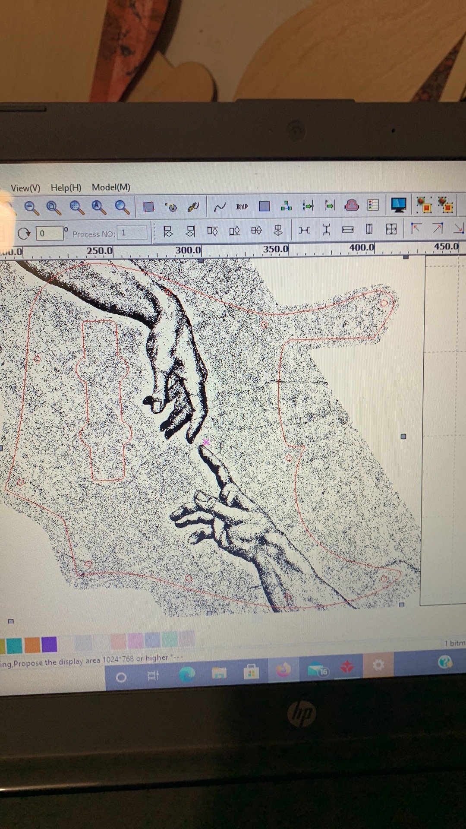Click the green double-arrow measure icon
Viewport: 466px width, 829px height.
point(308,206)
